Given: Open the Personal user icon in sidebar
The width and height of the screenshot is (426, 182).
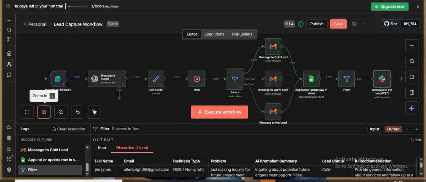Looking at the screenshot, I should point(9,64).
